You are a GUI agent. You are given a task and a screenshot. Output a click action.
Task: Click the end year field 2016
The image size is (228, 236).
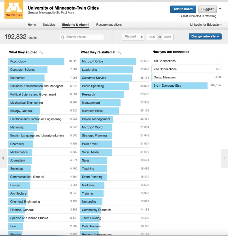(x=168, y=37)
